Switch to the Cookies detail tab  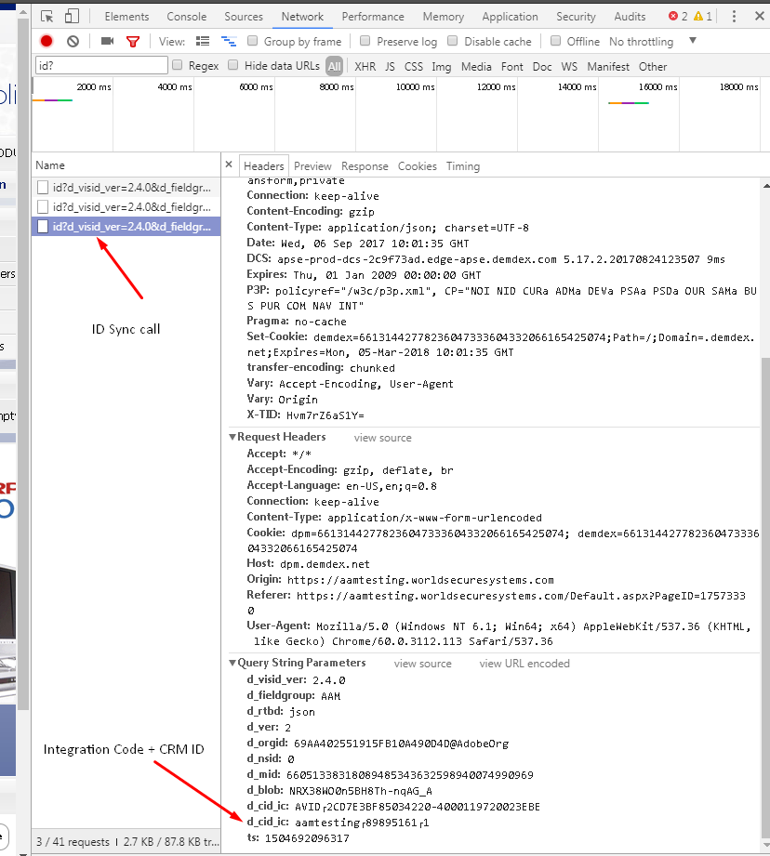tap(418, 166)
